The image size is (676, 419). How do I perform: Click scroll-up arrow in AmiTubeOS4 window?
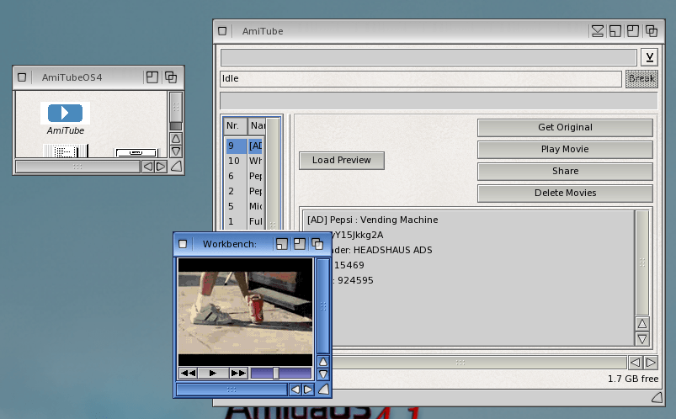(176, 139)
